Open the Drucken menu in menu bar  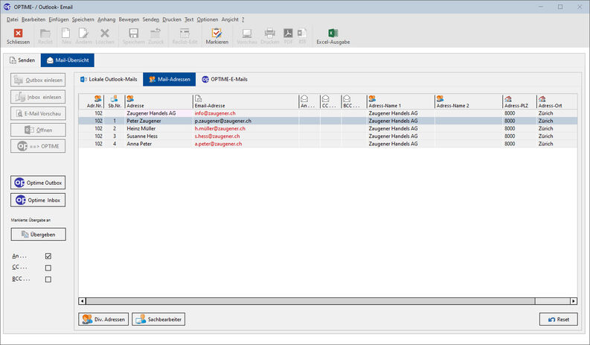point(172,19)
